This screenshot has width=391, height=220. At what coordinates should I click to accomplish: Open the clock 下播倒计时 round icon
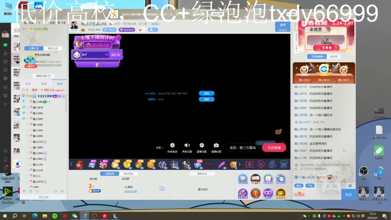[x=281, y=179]
